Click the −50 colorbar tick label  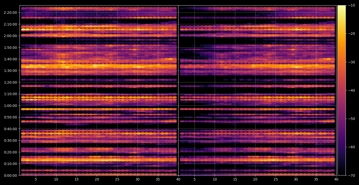coord(351,119)
